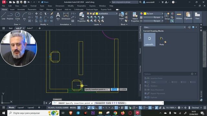The height and width of the screenshot is (116, 207).
Task: Open the Recent tab in Blocks palette
Action: pyautogui.click(x=140, y=51)
